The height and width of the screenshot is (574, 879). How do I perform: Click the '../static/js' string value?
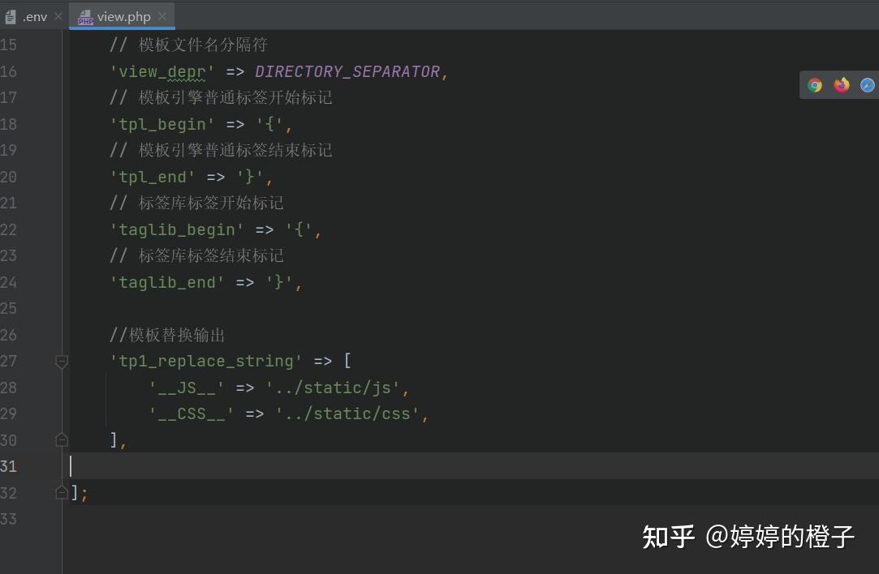pyautogui.click(x=334, y=388)
